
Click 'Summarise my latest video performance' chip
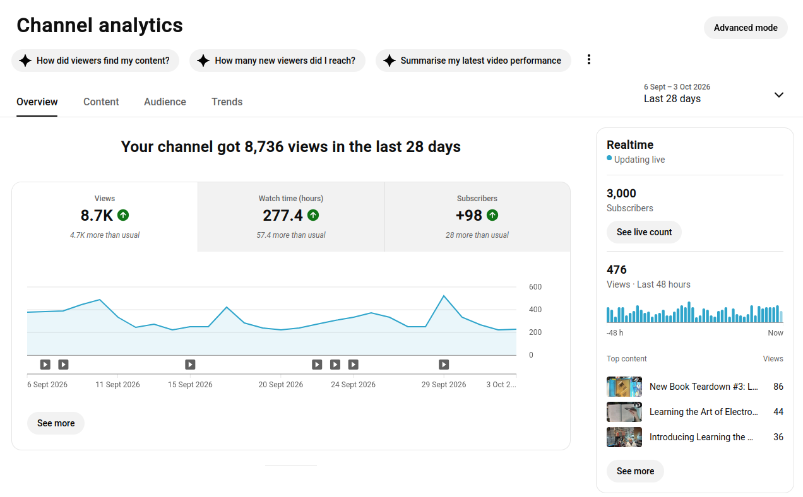point(473,61)
